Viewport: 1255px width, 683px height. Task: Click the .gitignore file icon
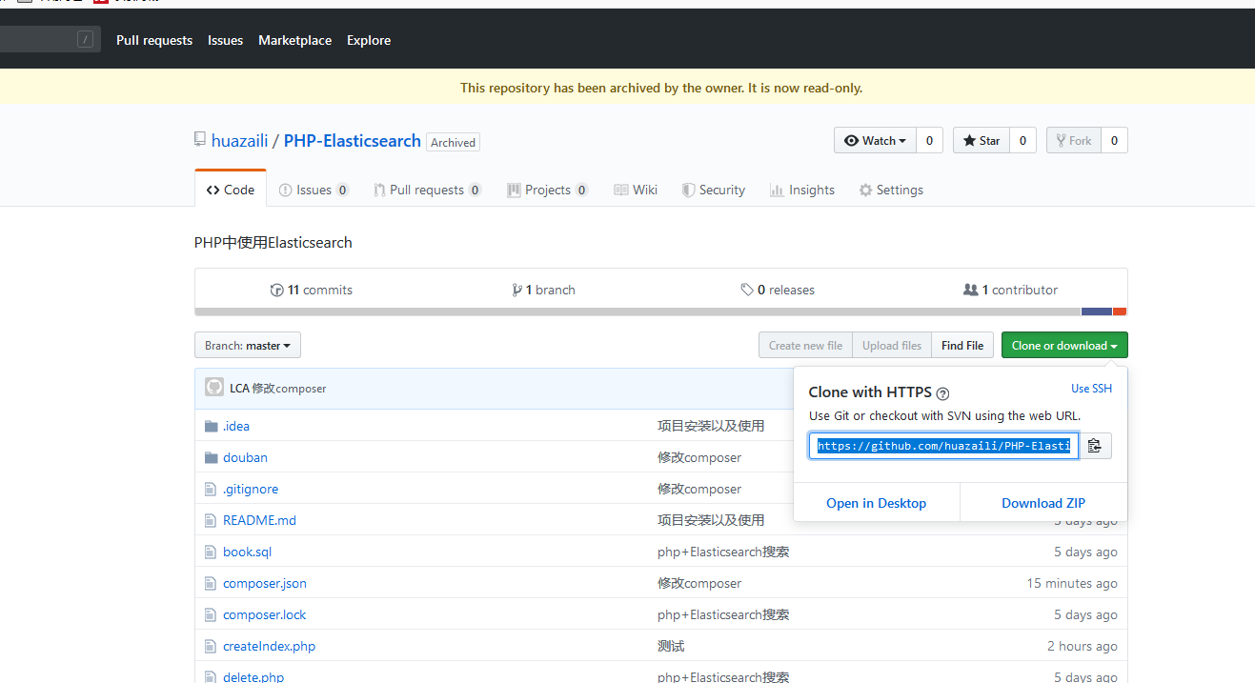[211, 489]
